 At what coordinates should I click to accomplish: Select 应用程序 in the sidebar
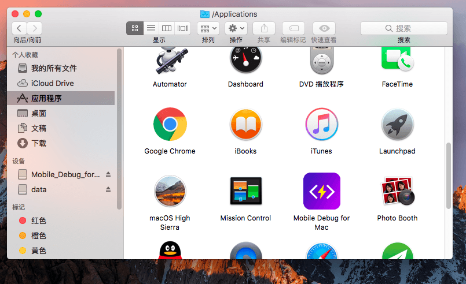coord(61,98)
